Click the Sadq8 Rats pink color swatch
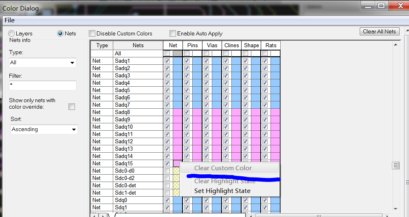This screenshot has height=217, width=409. pyautogui.click(x=275, y=112)
